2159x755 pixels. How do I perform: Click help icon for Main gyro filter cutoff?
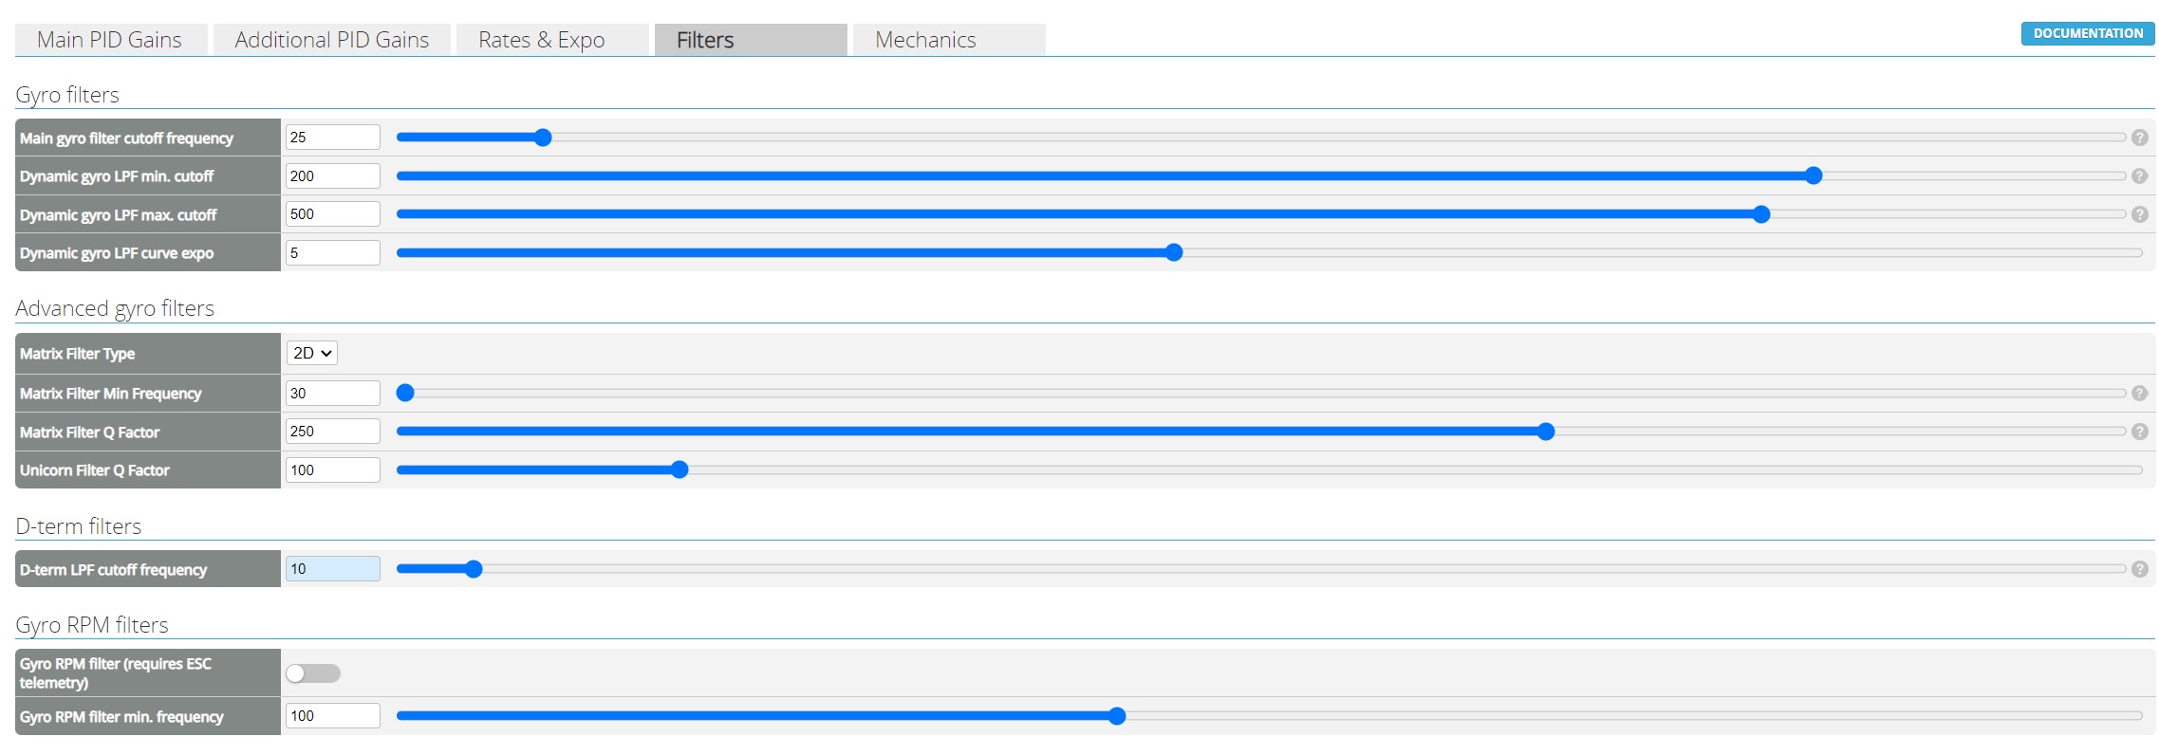(x=2139, y=138)
